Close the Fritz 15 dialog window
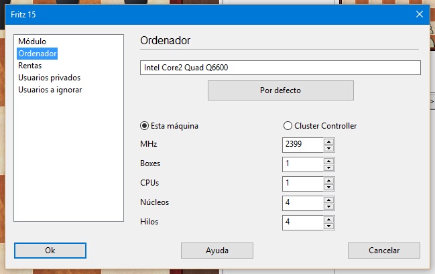 tap(420, 14)
